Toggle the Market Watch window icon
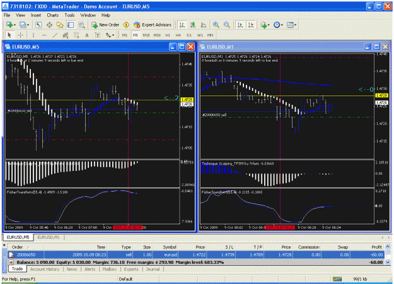394x284 pixels. [x=38, y=25]
